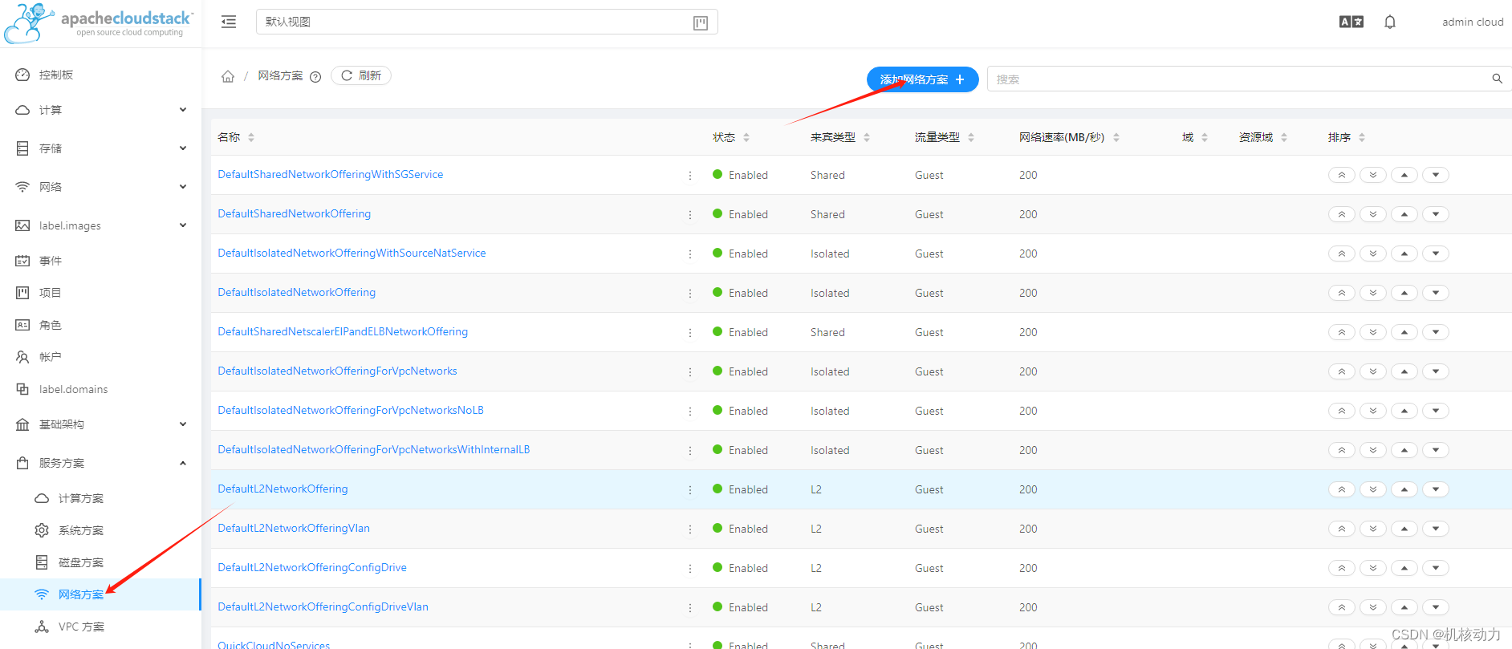Screen dimensions: 1512x649
Task: Sort table by 名称 column
Action: (251, 137)
